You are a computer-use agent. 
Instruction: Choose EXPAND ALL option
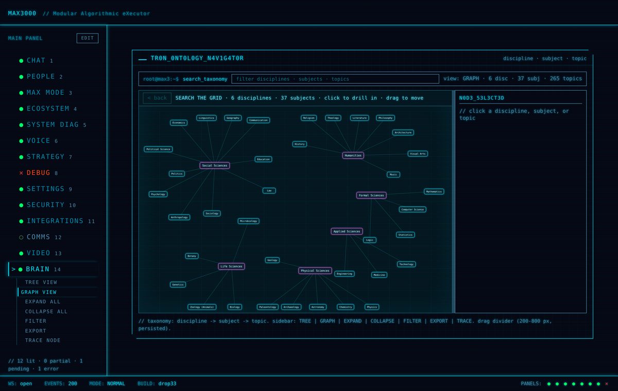[x=57, y=302]
